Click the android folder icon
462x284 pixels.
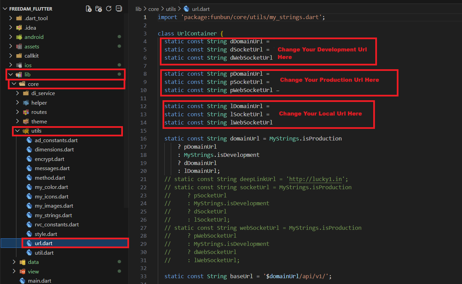(x=19, y=37)
